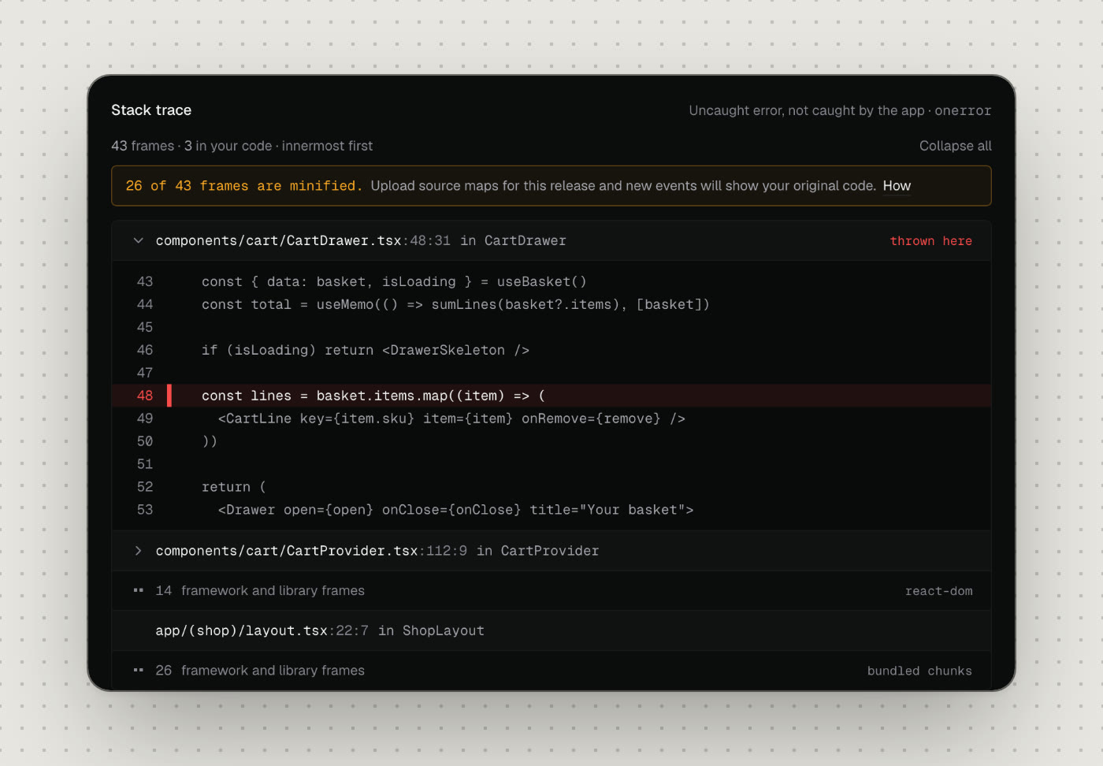
Task: Click line 43 useBasket() code
Action: pos(394,281)
